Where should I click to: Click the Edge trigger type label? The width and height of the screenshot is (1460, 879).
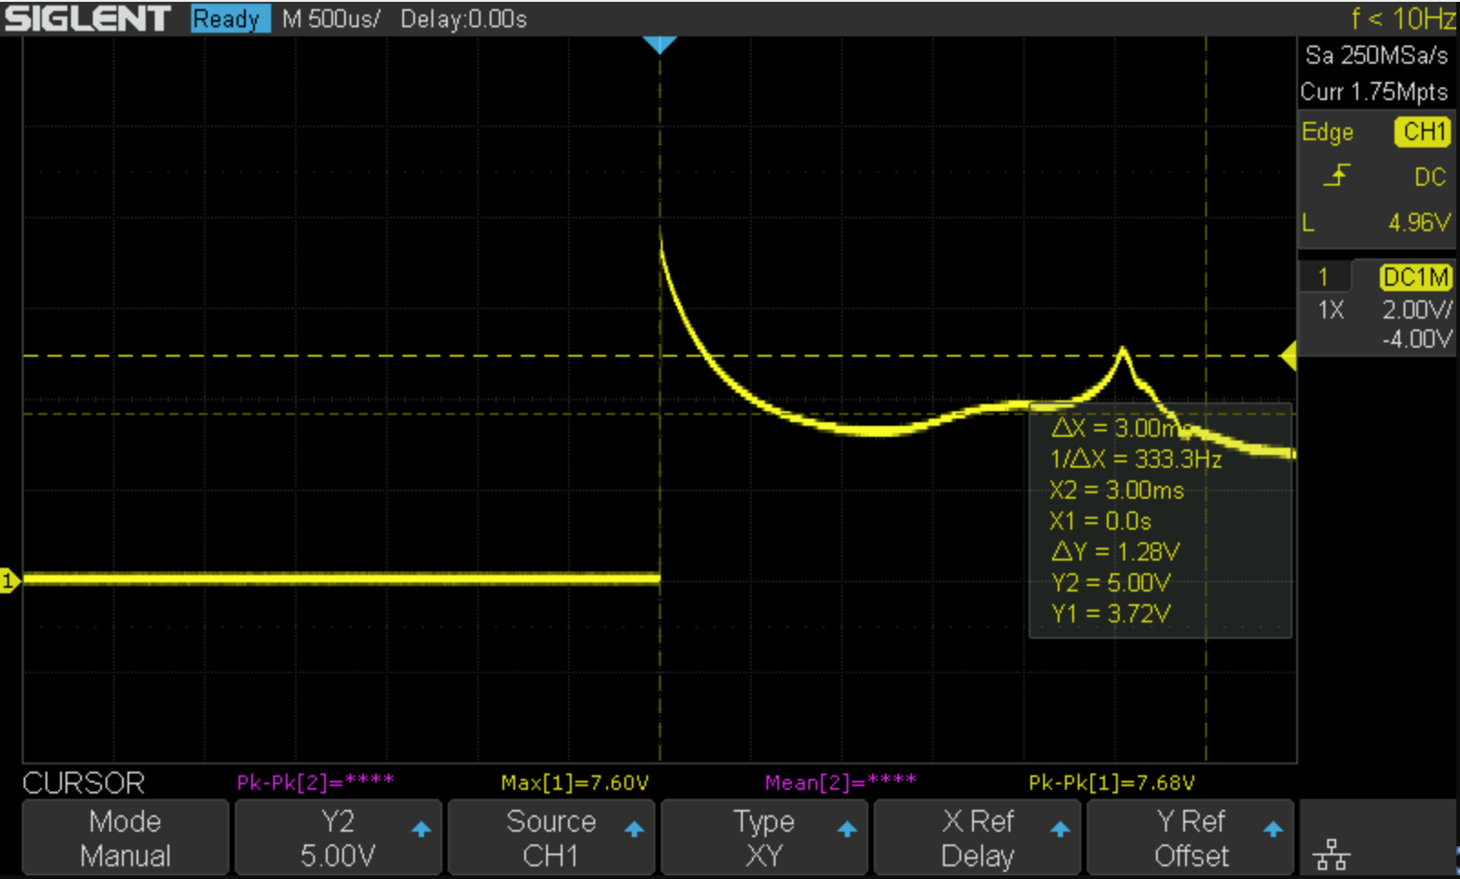click(1327, 133)
